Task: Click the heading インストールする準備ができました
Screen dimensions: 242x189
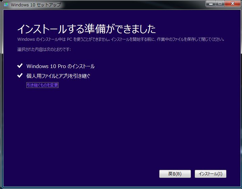Action: (x=86, y=29)
